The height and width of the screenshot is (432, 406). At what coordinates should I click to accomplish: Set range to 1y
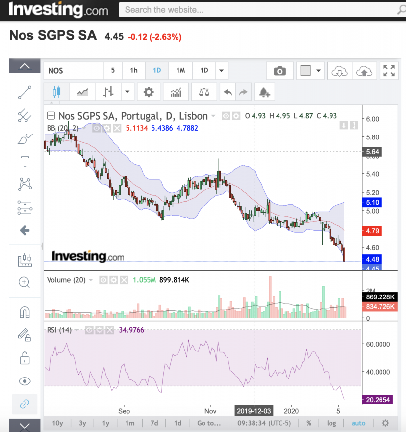pyautogui.click(x=106, y=423)
